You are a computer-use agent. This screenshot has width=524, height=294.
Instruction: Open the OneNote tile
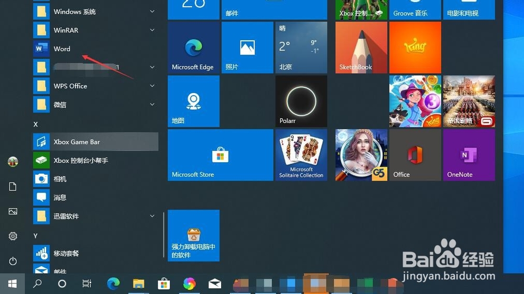point(469,155)
